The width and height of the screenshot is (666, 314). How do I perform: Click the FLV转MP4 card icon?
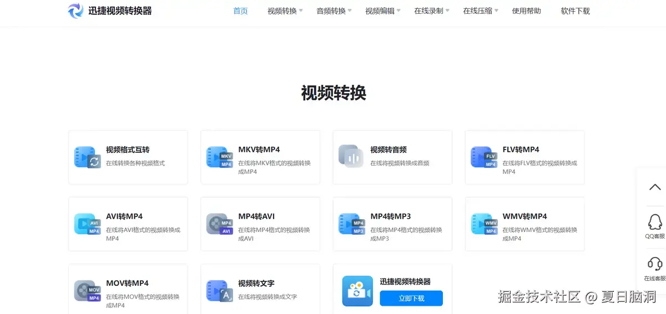484,157
